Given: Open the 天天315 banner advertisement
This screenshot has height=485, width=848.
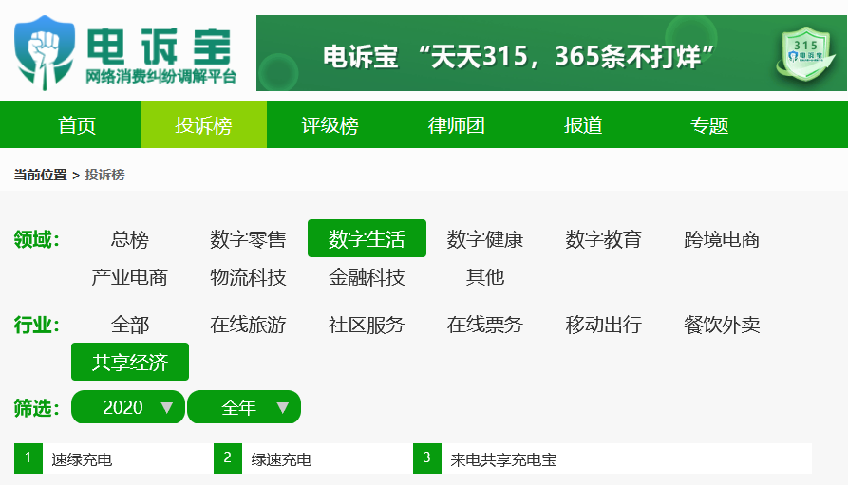Looking at the screenshot, I should [x=551, y=53].
